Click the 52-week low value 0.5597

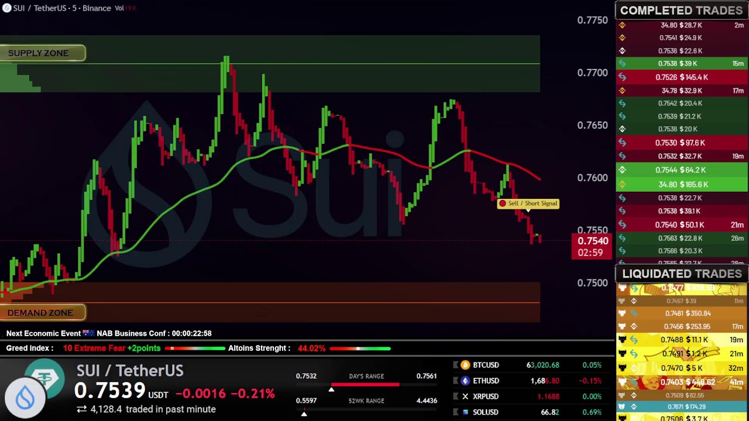point(306,401)
